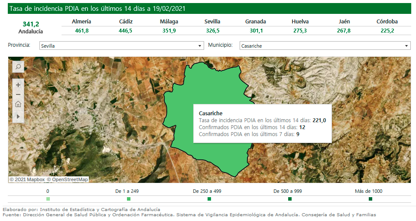Reset map view with home icon

coord(18,104)
